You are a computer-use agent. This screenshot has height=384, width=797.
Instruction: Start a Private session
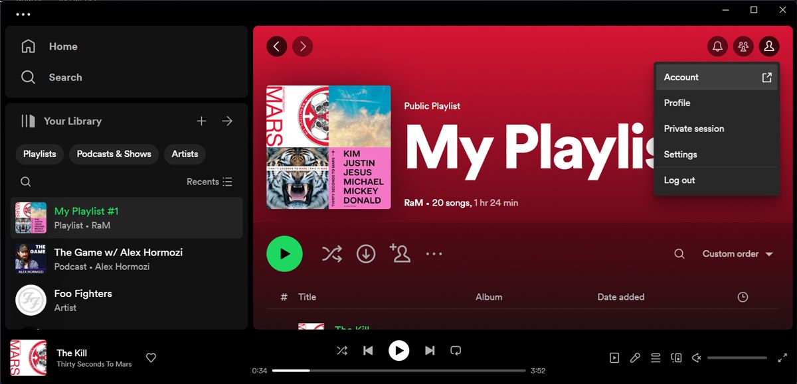click(x=717, y=129)
